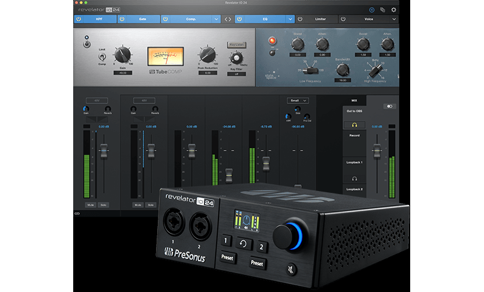Viewport: 484px width, 292px height.
Task: Open the Voice effect dropdown arrow
Action: pyautogui.click(x=394, y=19)
